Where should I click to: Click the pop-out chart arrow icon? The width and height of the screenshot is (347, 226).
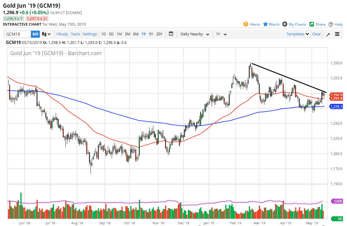tap(328, 34)
